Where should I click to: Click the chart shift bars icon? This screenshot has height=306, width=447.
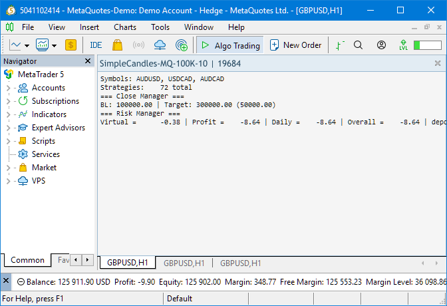pos(340,45)
